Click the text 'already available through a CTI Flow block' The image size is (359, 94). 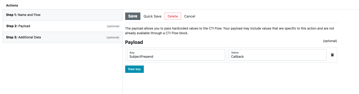(x=157, y=33)
